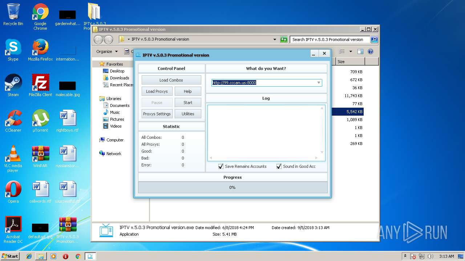
Task: Open the Organize menu dropdown
Action: [x=107, y=51]
